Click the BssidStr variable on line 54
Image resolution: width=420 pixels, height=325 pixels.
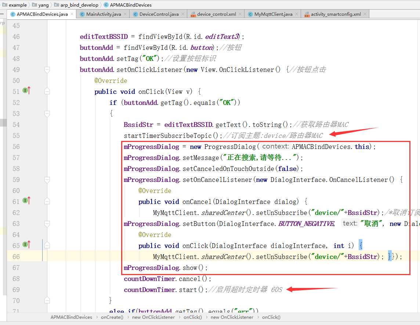(138, 125)
